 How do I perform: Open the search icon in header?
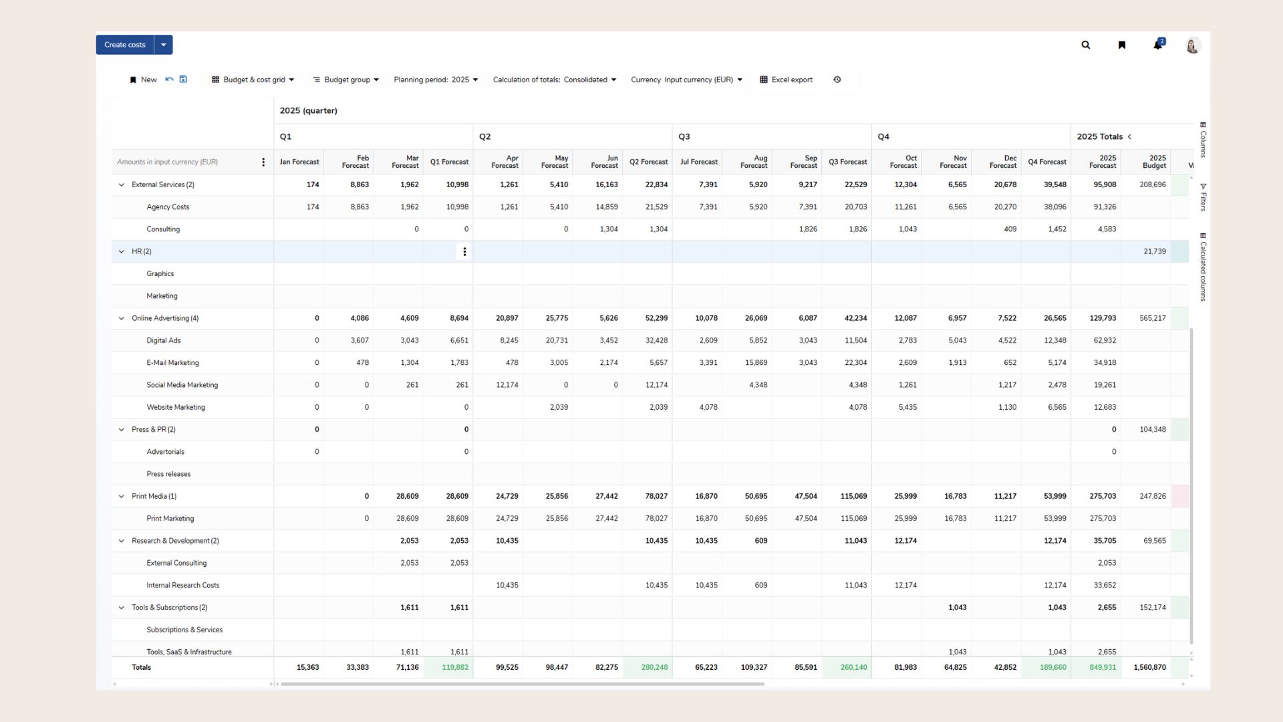pos(1086,45)
